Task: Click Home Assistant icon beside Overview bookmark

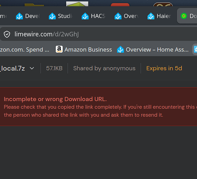Action: [x=120, y=49]
